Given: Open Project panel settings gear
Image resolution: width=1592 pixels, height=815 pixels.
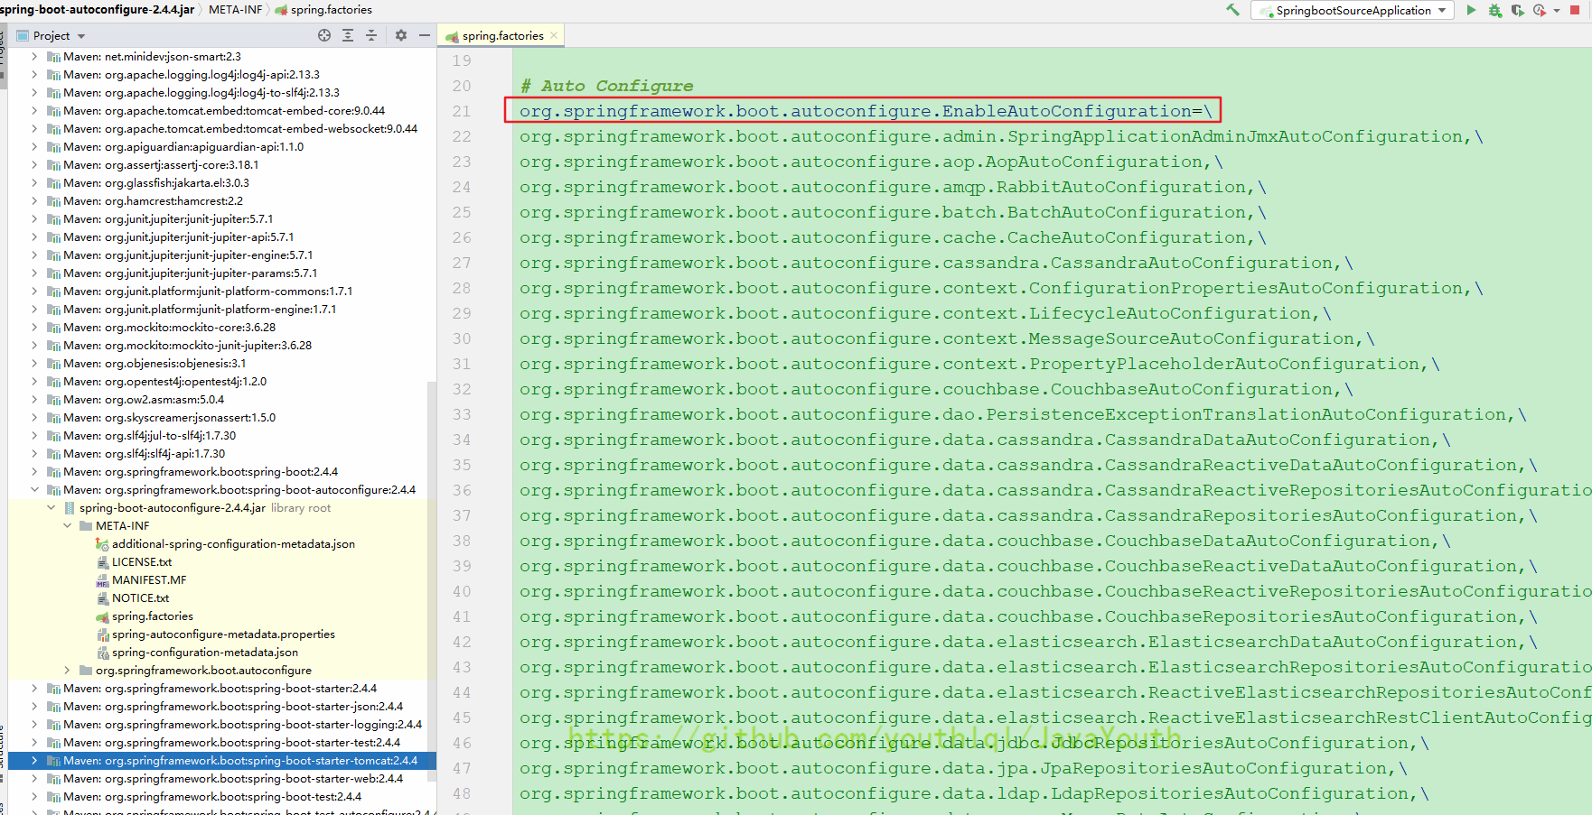Looking at the screenshot, I should point(401,35).
